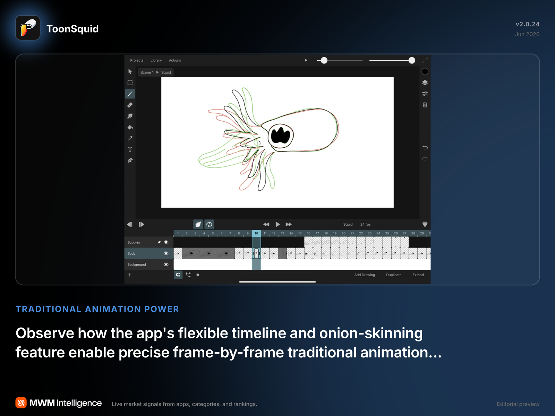The image size is (555, 416).
Task: Toggle fullscreen expand icon
Action: tap(425, 61)
